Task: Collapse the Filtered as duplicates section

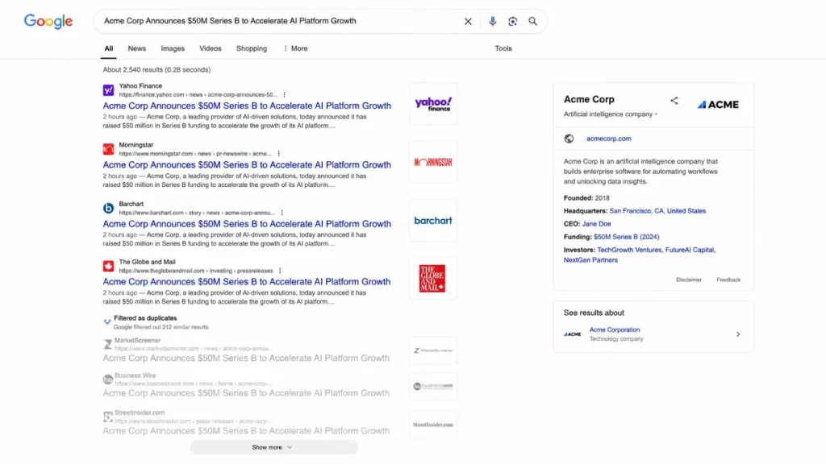Action: tap(107, 321)
